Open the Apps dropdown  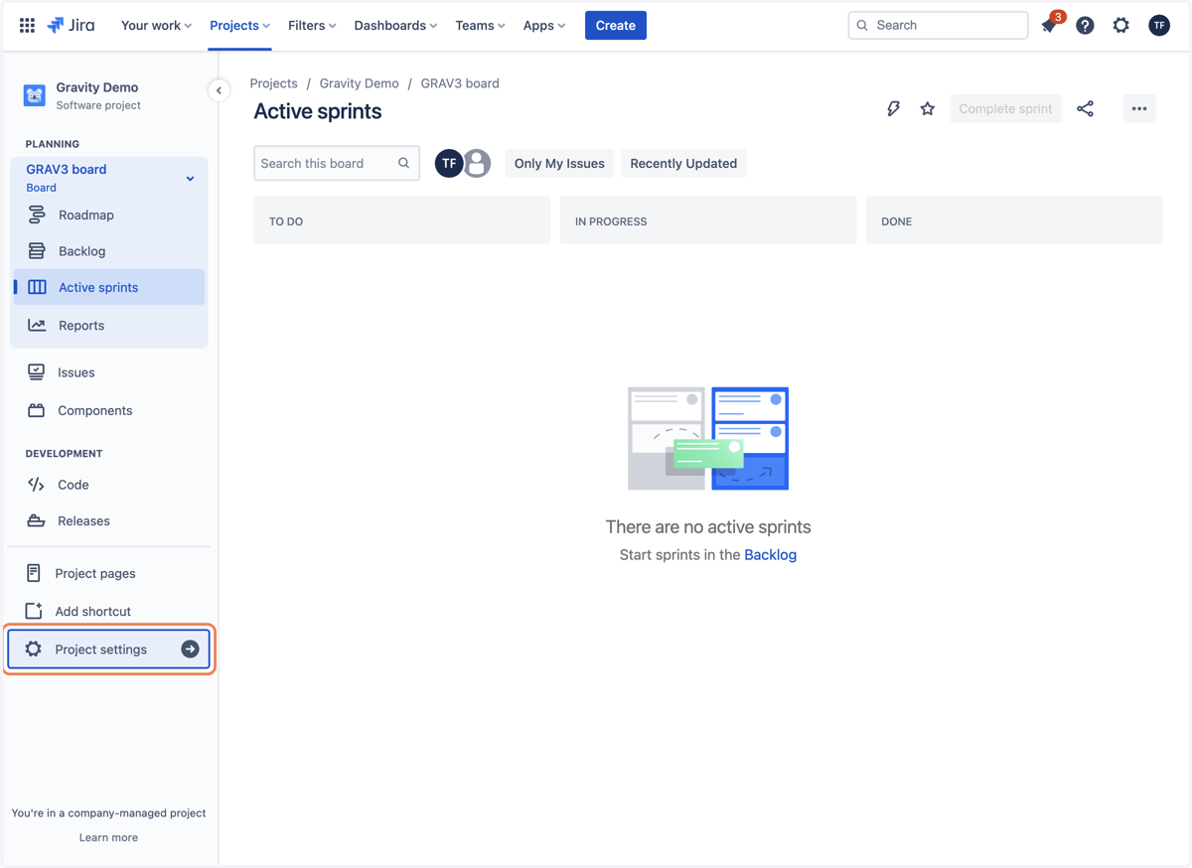[x=544, y=25]
